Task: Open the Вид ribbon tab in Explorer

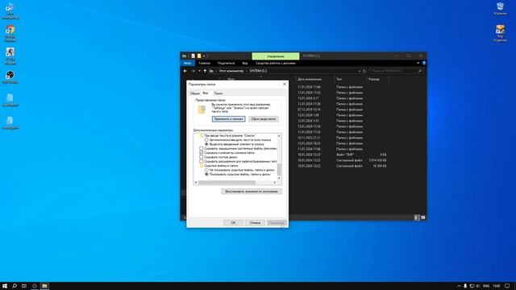Action: point(245,63)
